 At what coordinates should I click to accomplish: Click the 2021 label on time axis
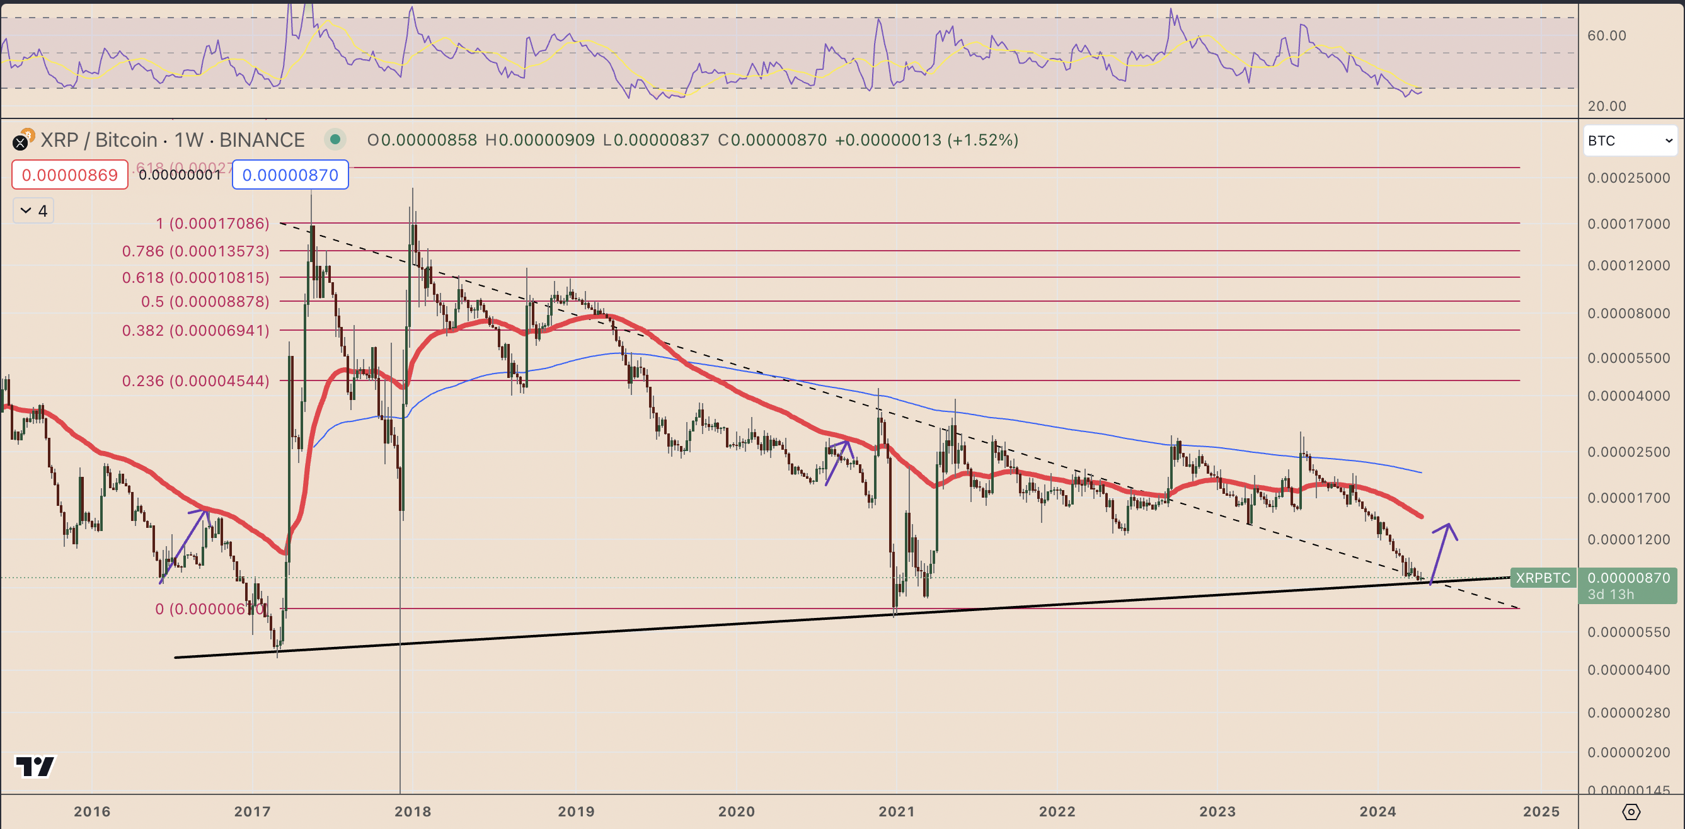click(x=896, y=811)
